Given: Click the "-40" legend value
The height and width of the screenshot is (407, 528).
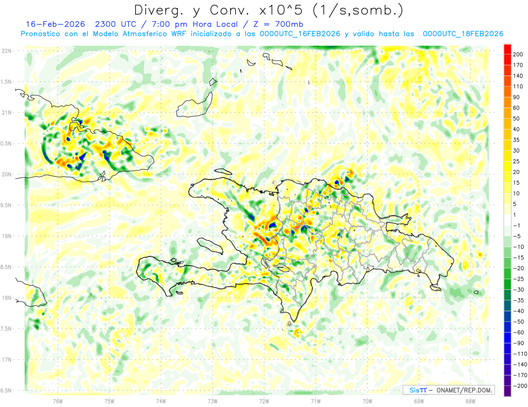Looking at the screenshot, I should (518, 311).
